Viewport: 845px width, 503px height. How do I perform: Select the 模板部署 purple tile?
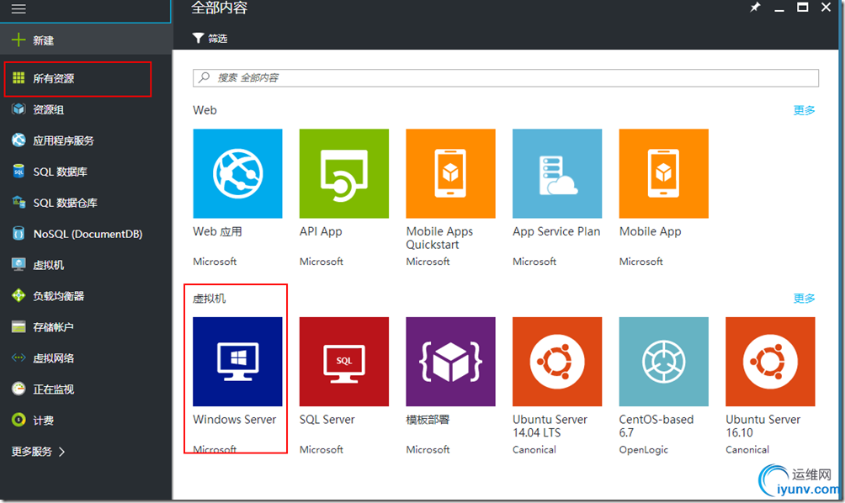pyautogui.click(x=450, y=362)
